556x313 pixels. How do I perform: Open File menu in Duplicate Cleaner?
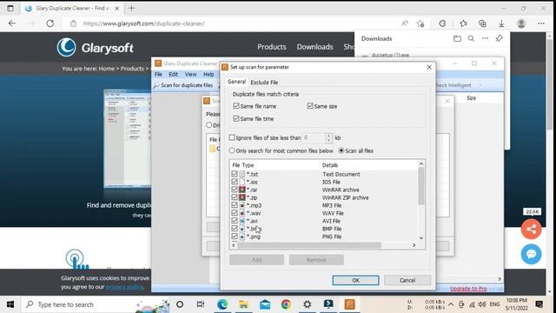coord(158,74)
